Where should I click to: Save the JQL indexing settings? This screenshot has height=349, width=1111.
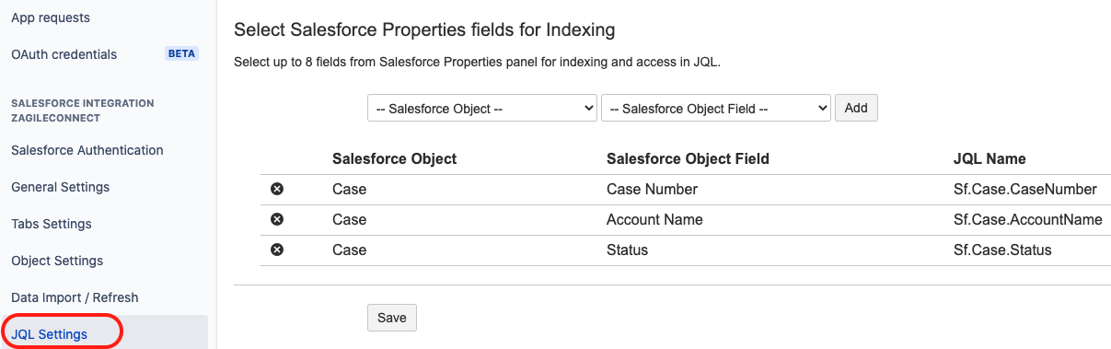click(392, 318)
